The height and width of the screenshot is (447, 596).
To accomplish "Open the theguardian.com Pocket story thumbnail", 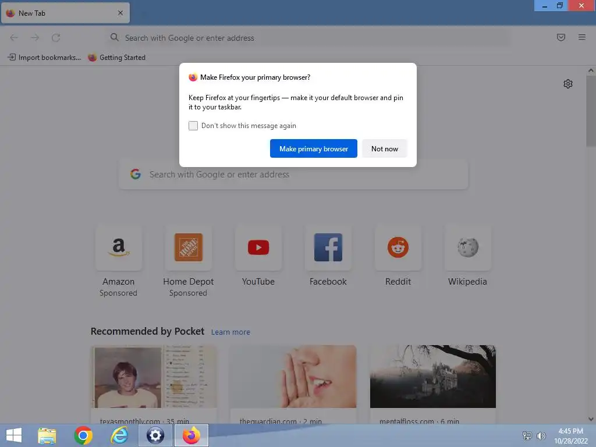I will point(293,377).
